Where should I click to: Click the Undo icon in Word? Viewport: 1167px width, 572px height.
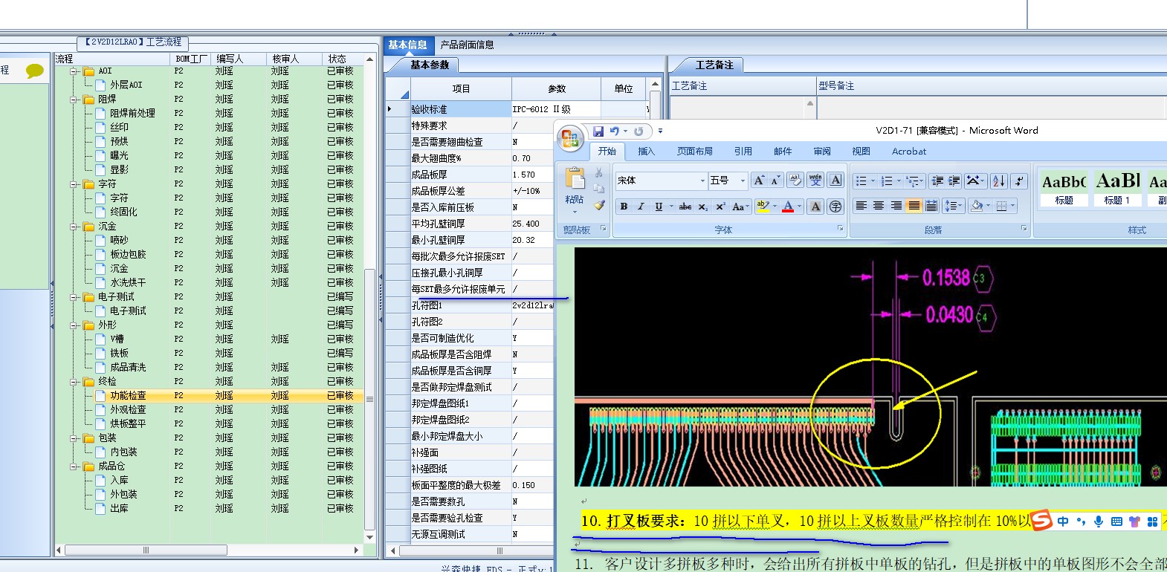pyautogui.click(x=615, y=131)
